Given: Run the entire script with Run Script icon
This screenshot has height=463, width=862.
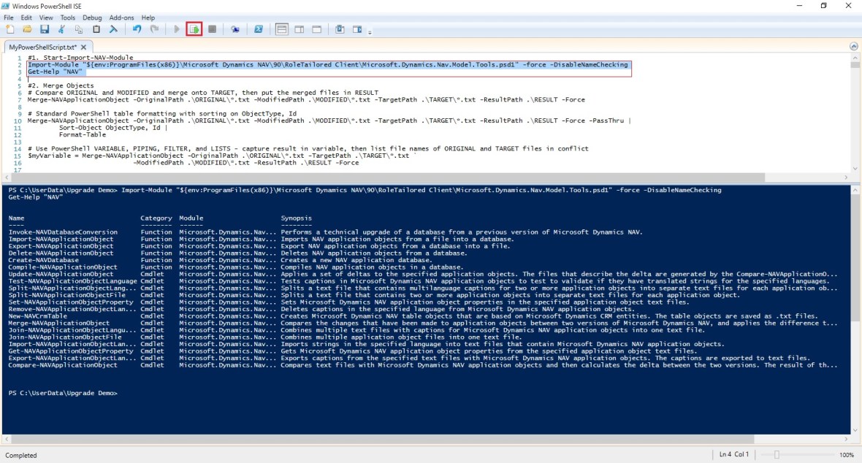Looking at the screenshot, I should tap(178, 29).
